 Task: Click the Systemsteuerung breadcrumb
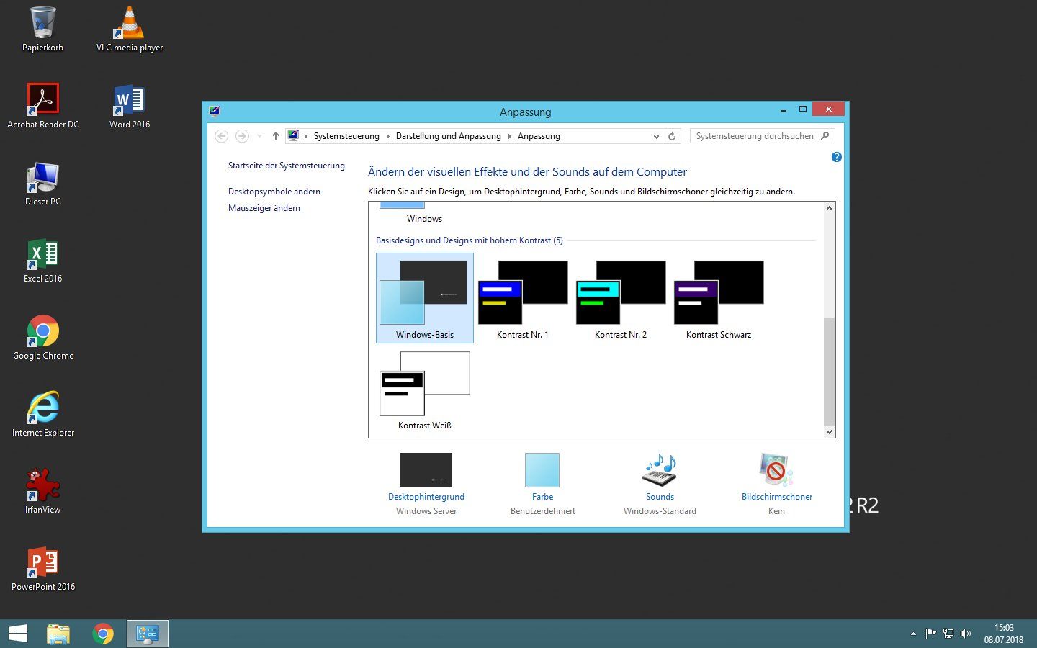click(346, 136)
